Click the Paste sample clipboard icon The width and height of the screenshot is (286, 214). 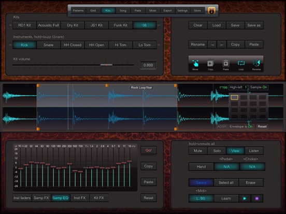pos(226,64)
